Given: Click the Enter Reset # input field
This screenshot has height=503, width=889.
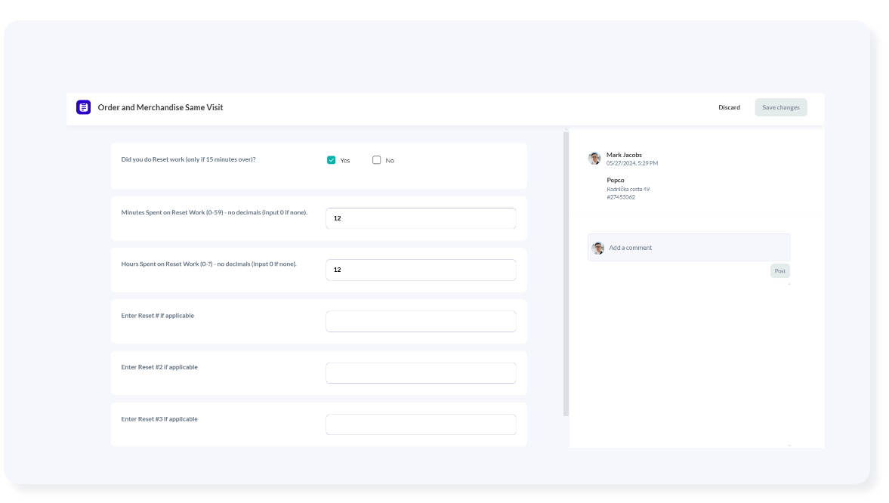Looking at the screenshot, I should click(x=421, y=322).
